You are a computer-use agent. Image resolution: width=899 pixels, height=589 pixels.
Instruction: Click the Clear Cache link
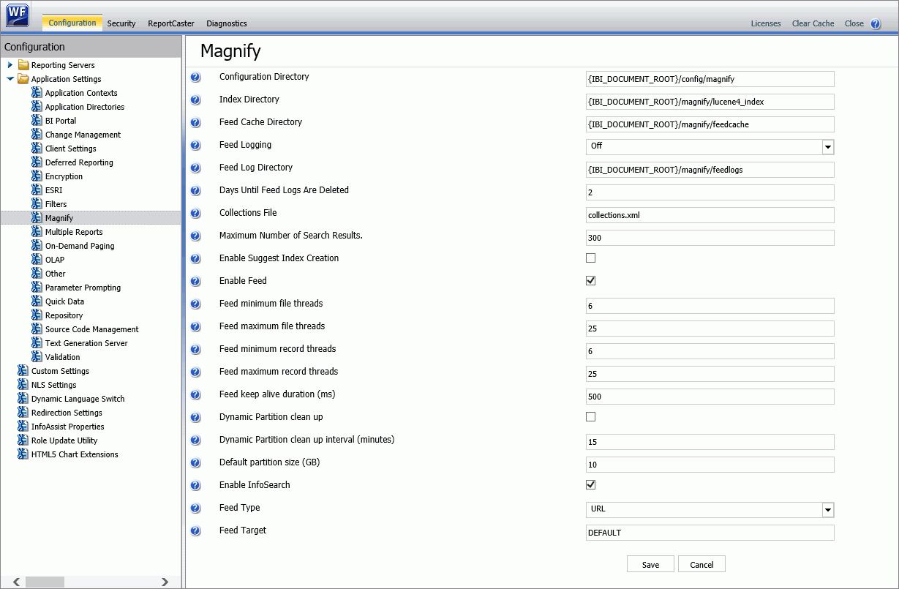click(813, 23)
